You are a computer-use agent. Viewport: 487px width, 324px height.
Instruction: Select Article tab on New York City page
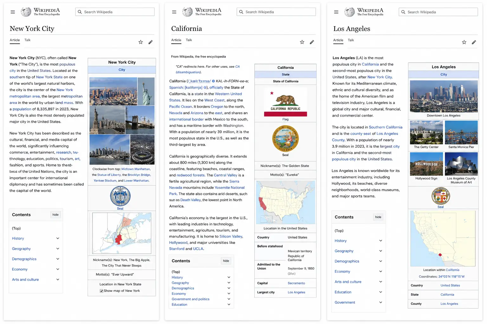pos(15,40)
